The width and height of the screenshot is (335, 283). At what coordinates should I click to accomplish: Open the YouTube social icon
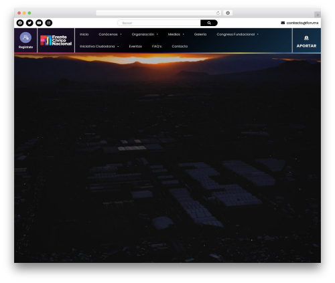(x=39, y=23)
